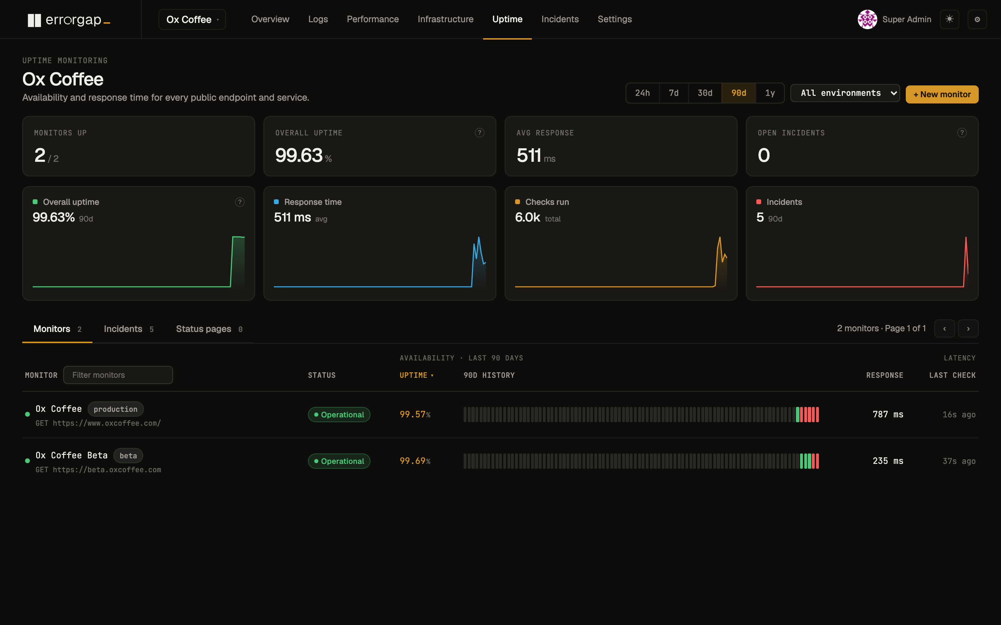The image size is (1001, 625).
Task: Click the Operational badge for Ox Coffee Beta
Action: tap(339, 461)
